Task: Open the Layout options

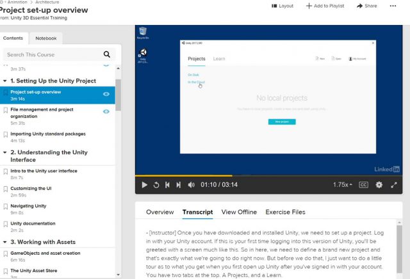Action: [x=283, y=6]
